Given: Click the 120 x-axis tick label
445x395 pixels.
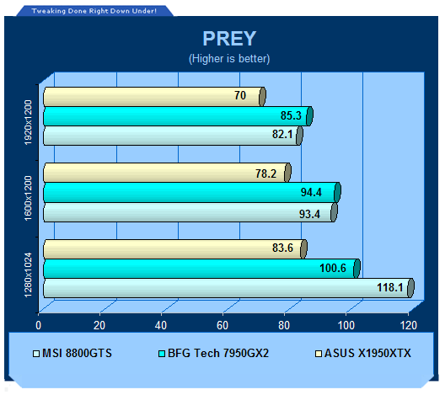Looking at the screenshot, I should click(x=409, y=326).
